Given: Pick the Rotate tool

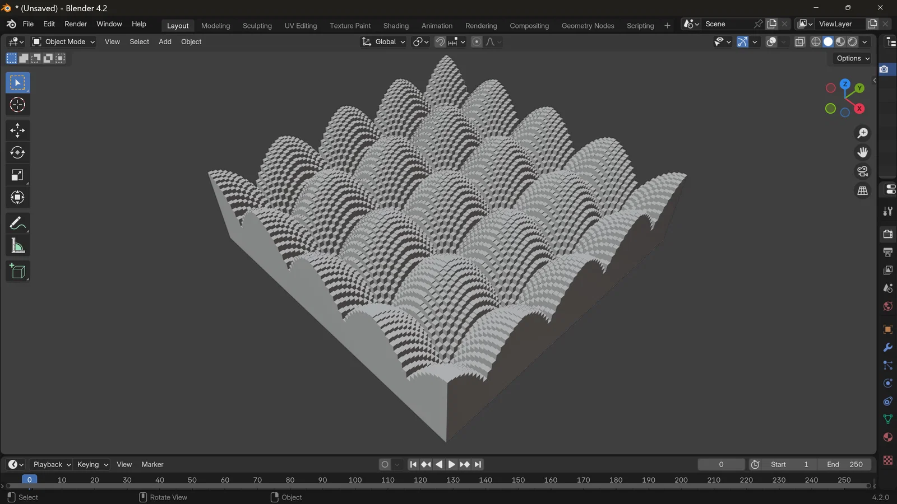Looking at the screenshot, I should coord(17,152).
